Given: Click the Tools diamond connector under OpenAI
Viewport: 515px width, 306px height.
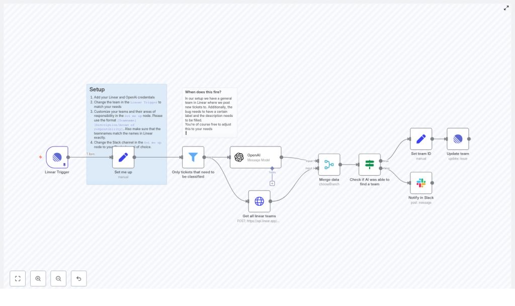Looking at the screenshot, I should point(272,168).
